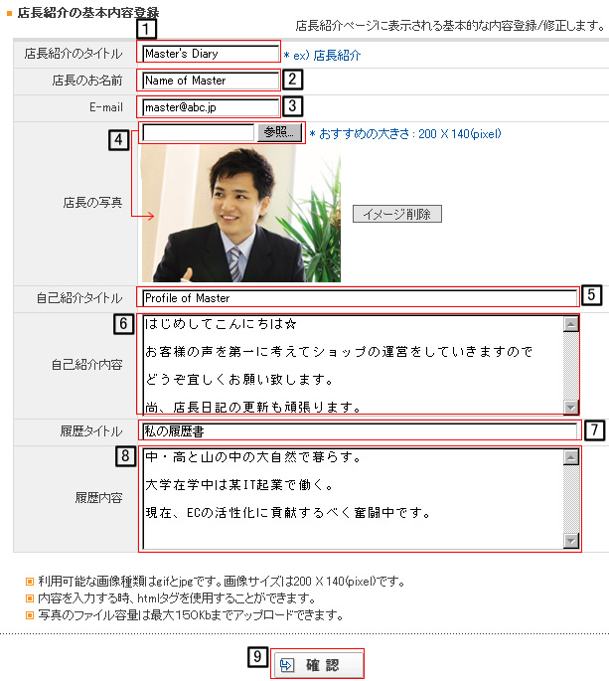Click up arrow of 履歴内容 scrollbar

(571, 457)
